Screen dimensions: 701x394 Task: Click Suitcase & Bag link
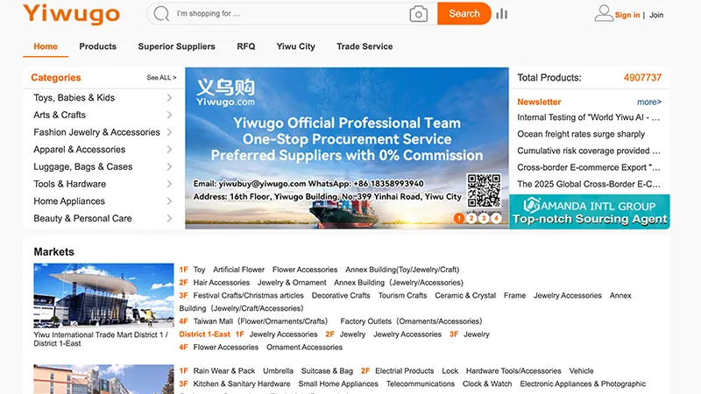[327, 370]
